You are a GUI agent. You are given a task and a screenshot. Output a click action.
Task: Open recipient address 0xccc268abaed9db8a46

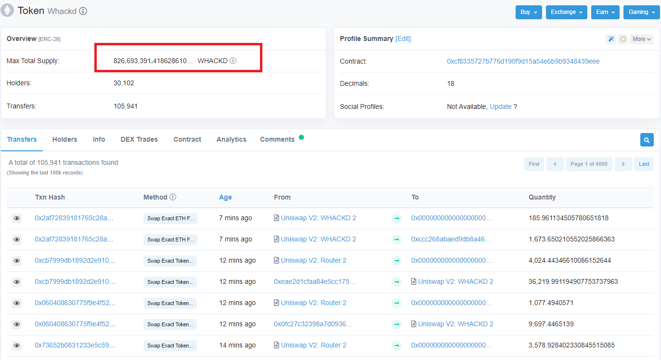pyautogui.click(x=452, y=239)
